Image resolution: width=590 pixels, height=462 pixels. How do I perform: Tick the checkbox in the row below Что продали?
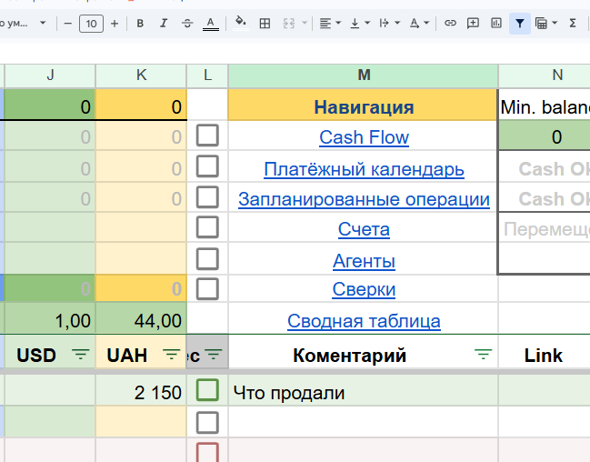pyautogui.click(x=207, y=423)
